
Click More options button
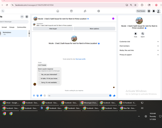(x=94, y=29)
